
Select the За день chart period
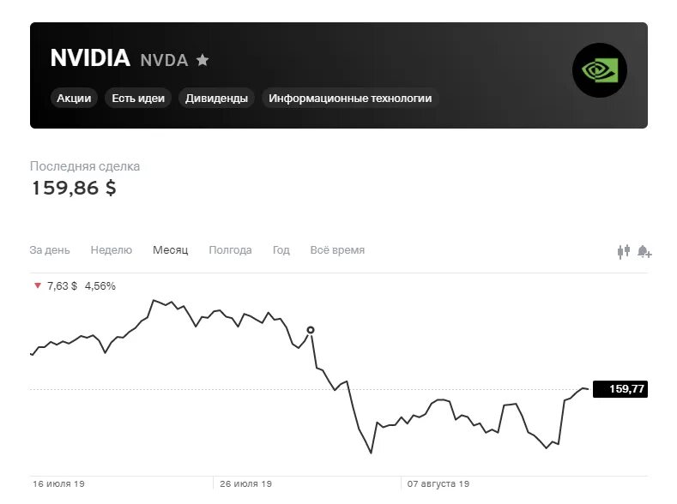(50, 250)
